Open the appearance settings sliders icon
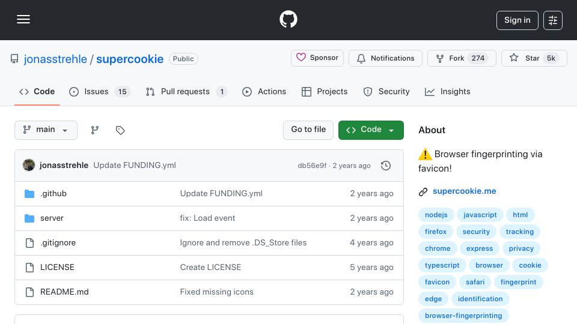Viewport: 577px width, 324px height. [553, 20]
